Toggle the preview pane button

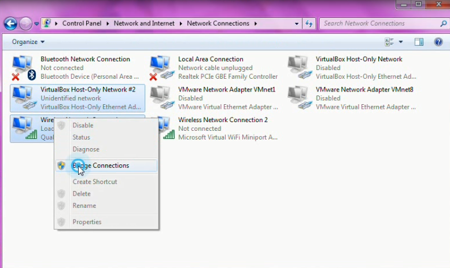tap(419, 42)
